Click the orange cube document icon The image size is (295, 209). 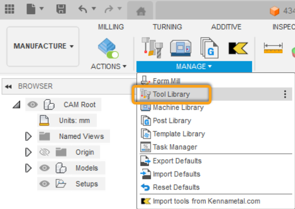point(274,11)
